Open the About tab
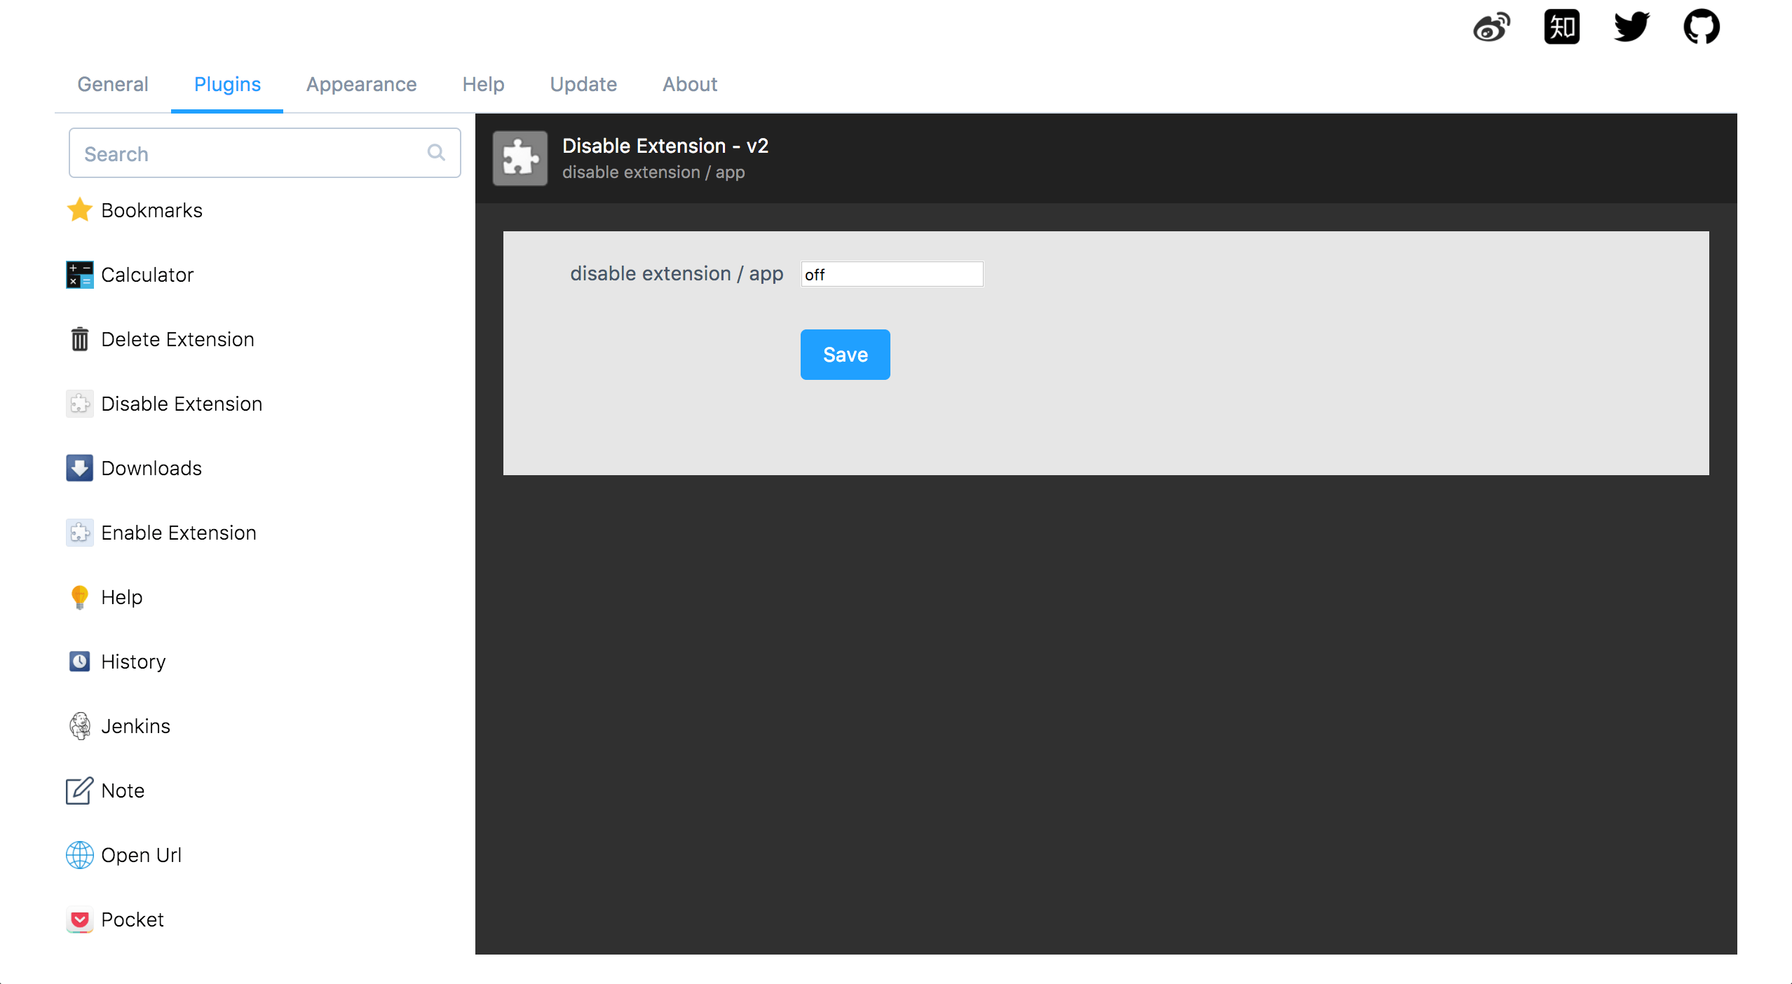 click(690, 84)
